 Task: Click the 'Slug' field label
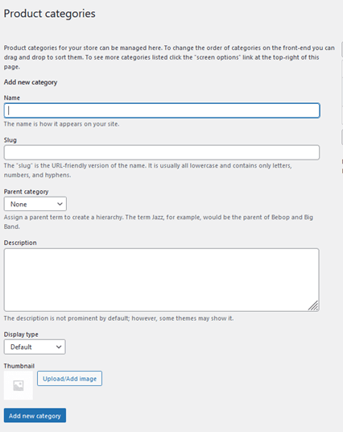(10, 140)
